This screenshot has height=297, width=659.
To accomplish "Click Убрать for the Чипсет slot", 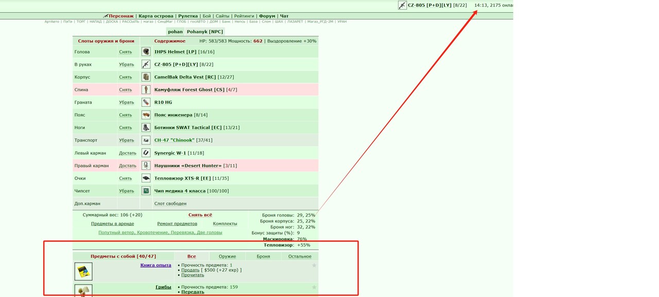I will point(127,191).
